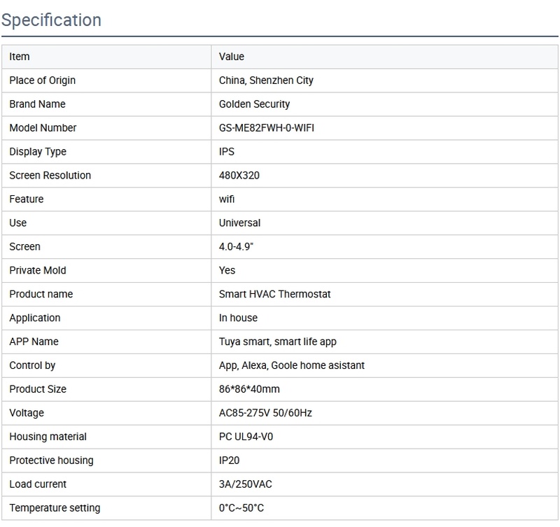Select Smart HVAC Thermostat product name
Viewport: 560px width, 527px height.
tap(275, 295)
